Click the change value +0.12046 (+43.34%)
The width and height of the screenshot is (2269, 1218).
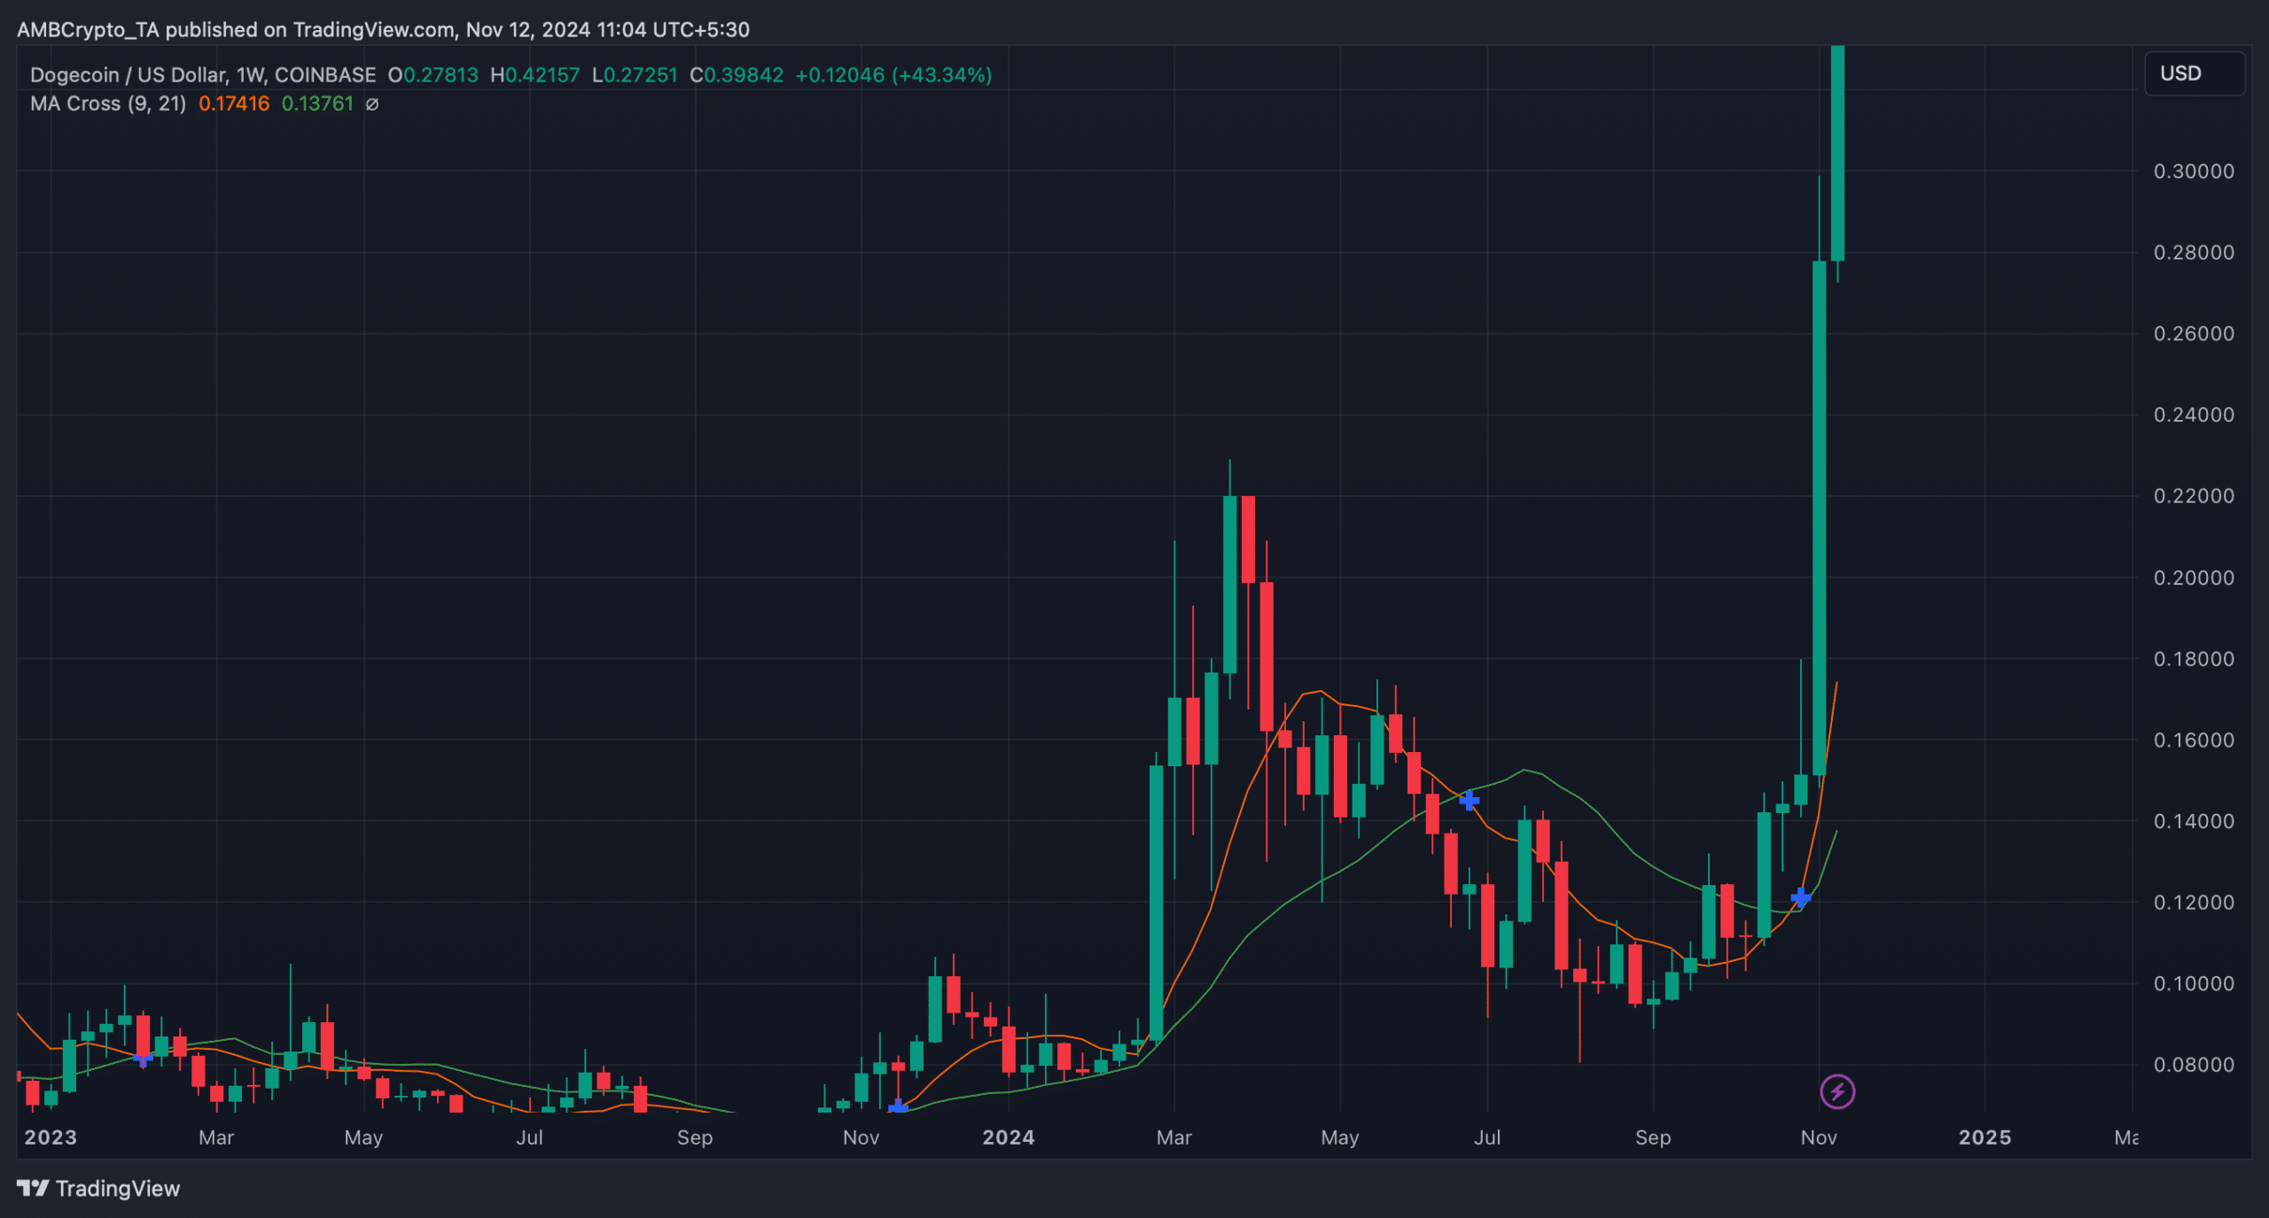pos(893,75)
